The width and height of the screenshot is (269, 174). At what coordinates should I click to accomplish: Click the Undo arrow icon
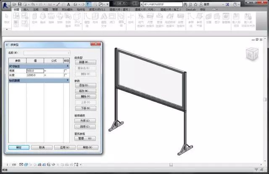[33, 4]
